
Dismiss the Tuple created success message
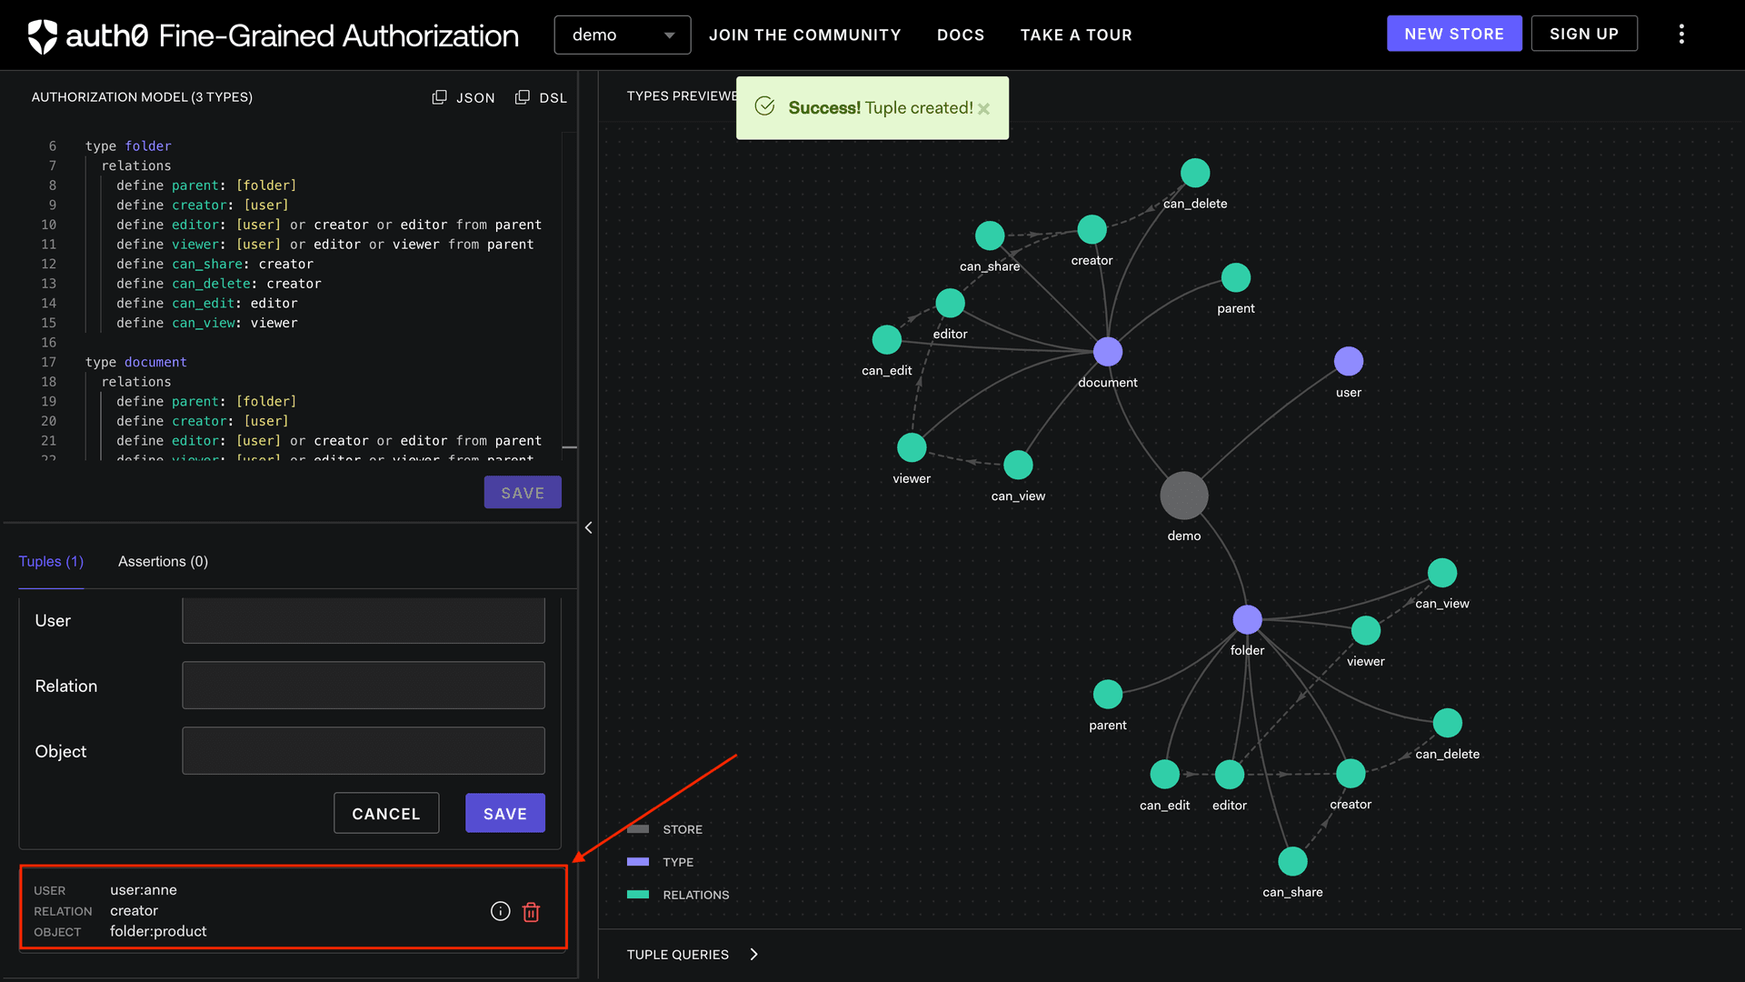click(x=984, y=108)
